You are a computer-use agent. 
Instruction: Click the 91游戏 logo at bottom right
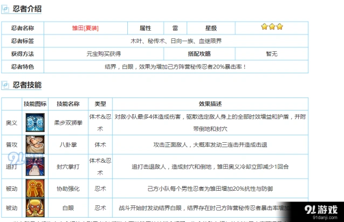[321, 212]
